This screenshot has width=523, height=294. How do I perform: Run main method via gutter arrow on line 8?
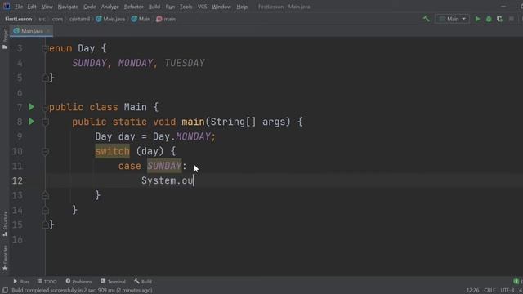pos(31,122)
